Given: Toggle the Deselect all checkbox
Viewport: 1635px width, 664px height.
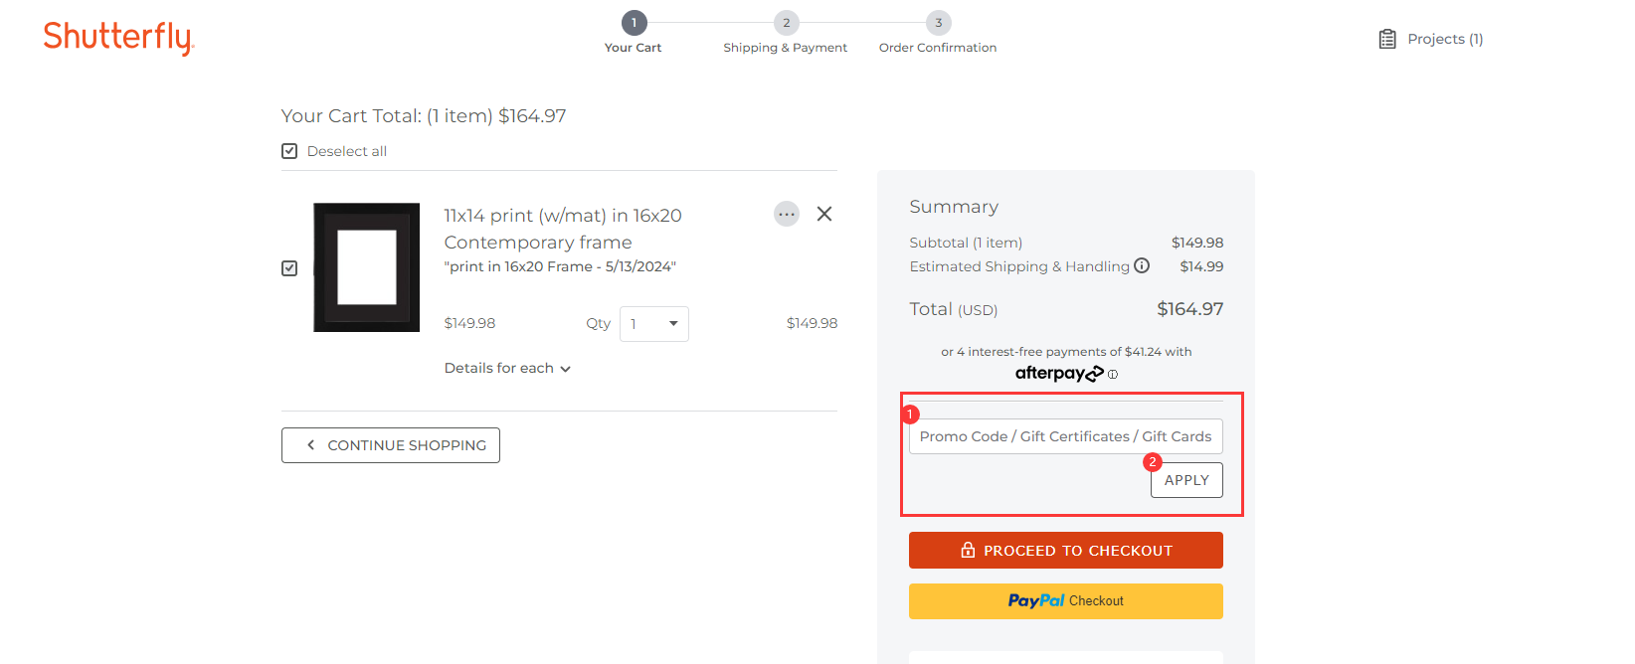Looking at the screenshot, I should (x=289, y=151).
